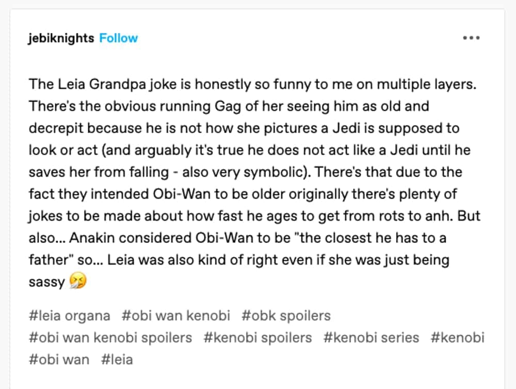The height and width of the screenshot is (389, 516).
Task: Open the post options three-dot menu
Action: [471, 38]
